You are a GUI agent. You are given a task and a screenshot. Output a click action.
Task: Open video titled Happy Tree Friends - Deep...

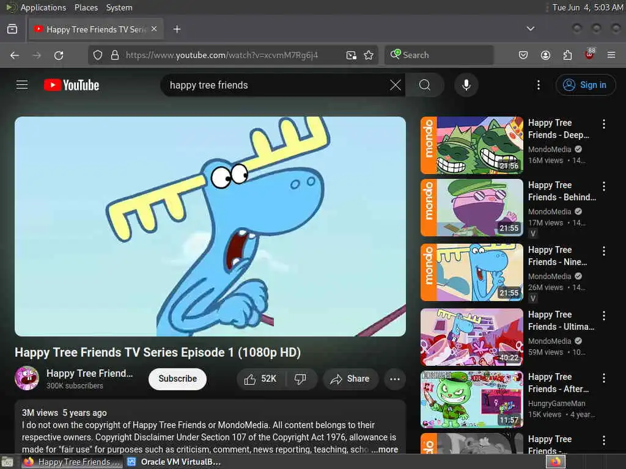pos(559,129)
